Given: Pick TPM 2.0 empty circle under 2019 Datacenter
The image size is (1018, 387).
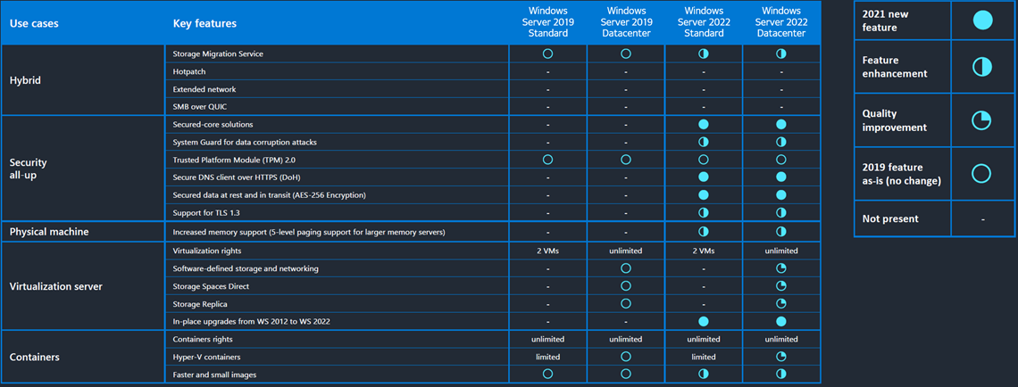Looking at the screenshot, I should coord(626,159).
